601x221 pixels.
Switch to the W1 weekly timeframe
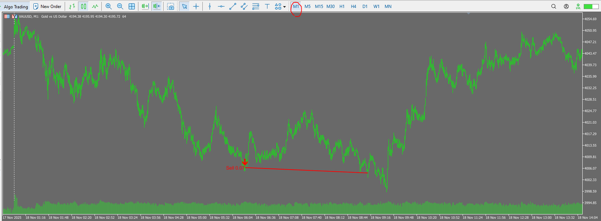[x=376, y=6]
